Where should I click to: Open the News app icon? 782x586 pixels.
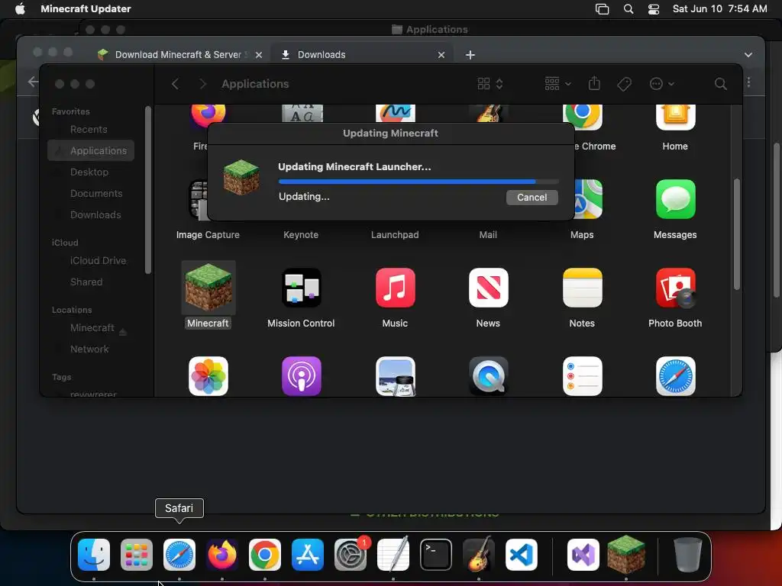point(488,288)
